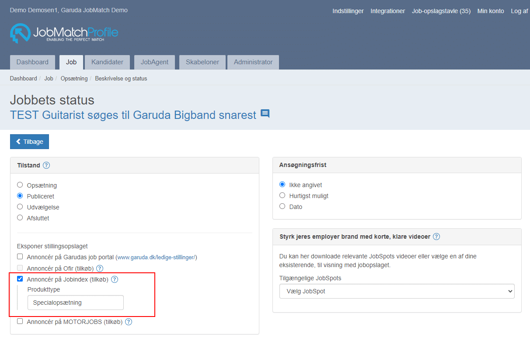This screenshot has height=341, width=530.
Task: Select Ikke angivet deadline option
Action: point(282,184)
